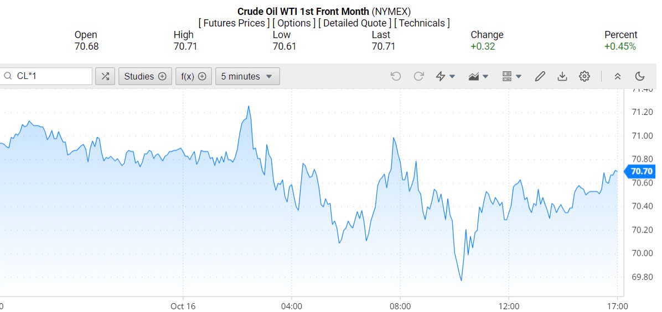Image resolution: width=662 pixels, height=312 pixels.
Task: Expand the layout templates dropdown
Action: click(512, 76)
